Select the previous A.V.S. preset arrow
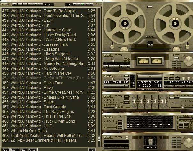The height and width of the screenshot is (151, 193). coord(75,4)
